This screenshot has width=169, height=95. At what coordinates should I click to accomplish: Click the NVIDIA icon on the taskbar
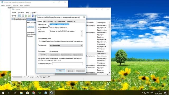pyautogui.click(x=40, y=93)
